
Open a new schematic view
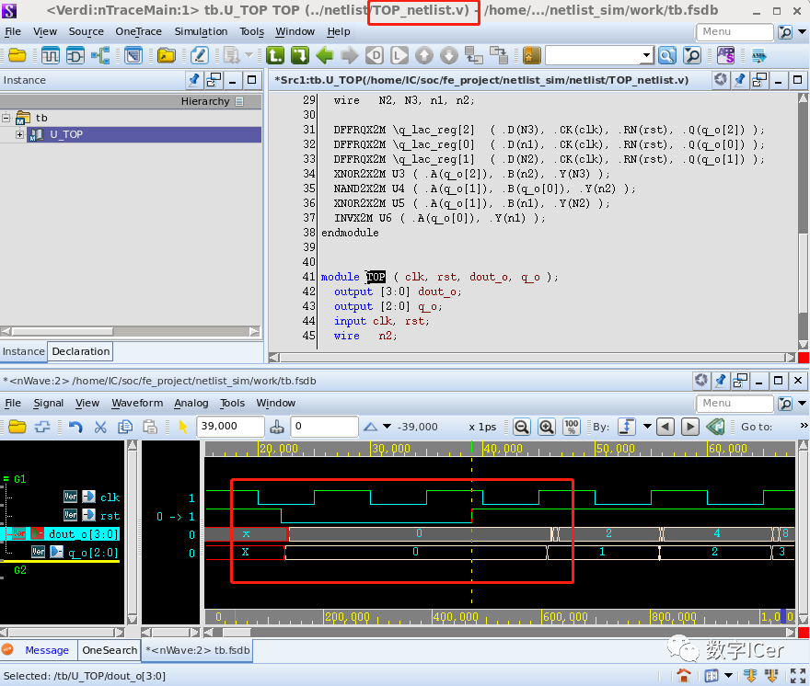[x=75, y=55]
